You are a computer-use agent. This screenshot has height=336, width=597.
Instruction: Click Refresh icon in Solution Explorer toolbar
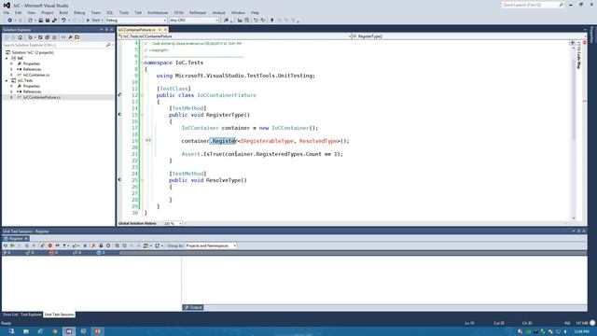click(x=40, y=37)
